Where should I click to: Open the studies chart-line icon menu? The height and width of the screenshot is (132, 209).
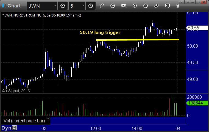click(113, 6)
